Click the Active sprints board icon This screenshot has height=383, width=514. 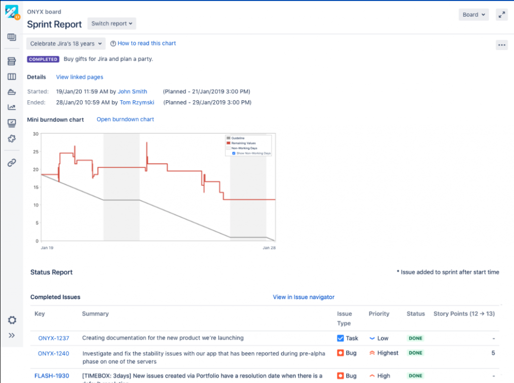click(12, 77)
